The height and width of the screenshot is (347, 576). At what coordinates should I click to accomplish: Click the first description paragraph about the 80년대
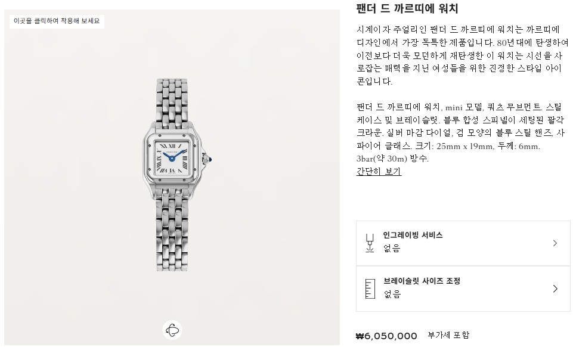point(458,55)
